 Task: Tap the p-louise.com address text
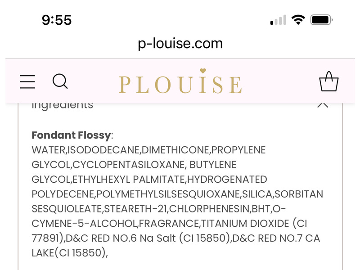point(180,43)
